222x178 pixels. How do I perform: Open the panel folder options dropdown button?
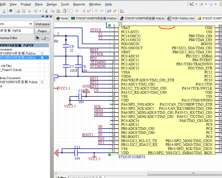(46, 38)
